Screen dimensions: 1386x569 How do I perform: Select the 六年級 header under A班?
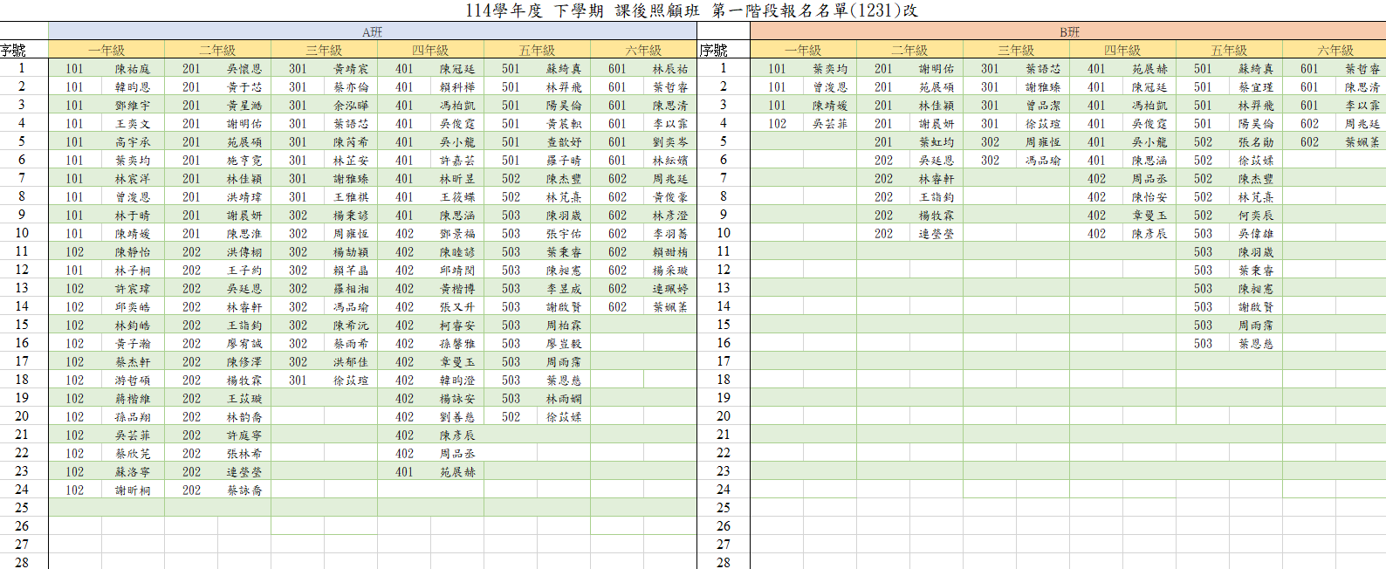click(643, 51)
